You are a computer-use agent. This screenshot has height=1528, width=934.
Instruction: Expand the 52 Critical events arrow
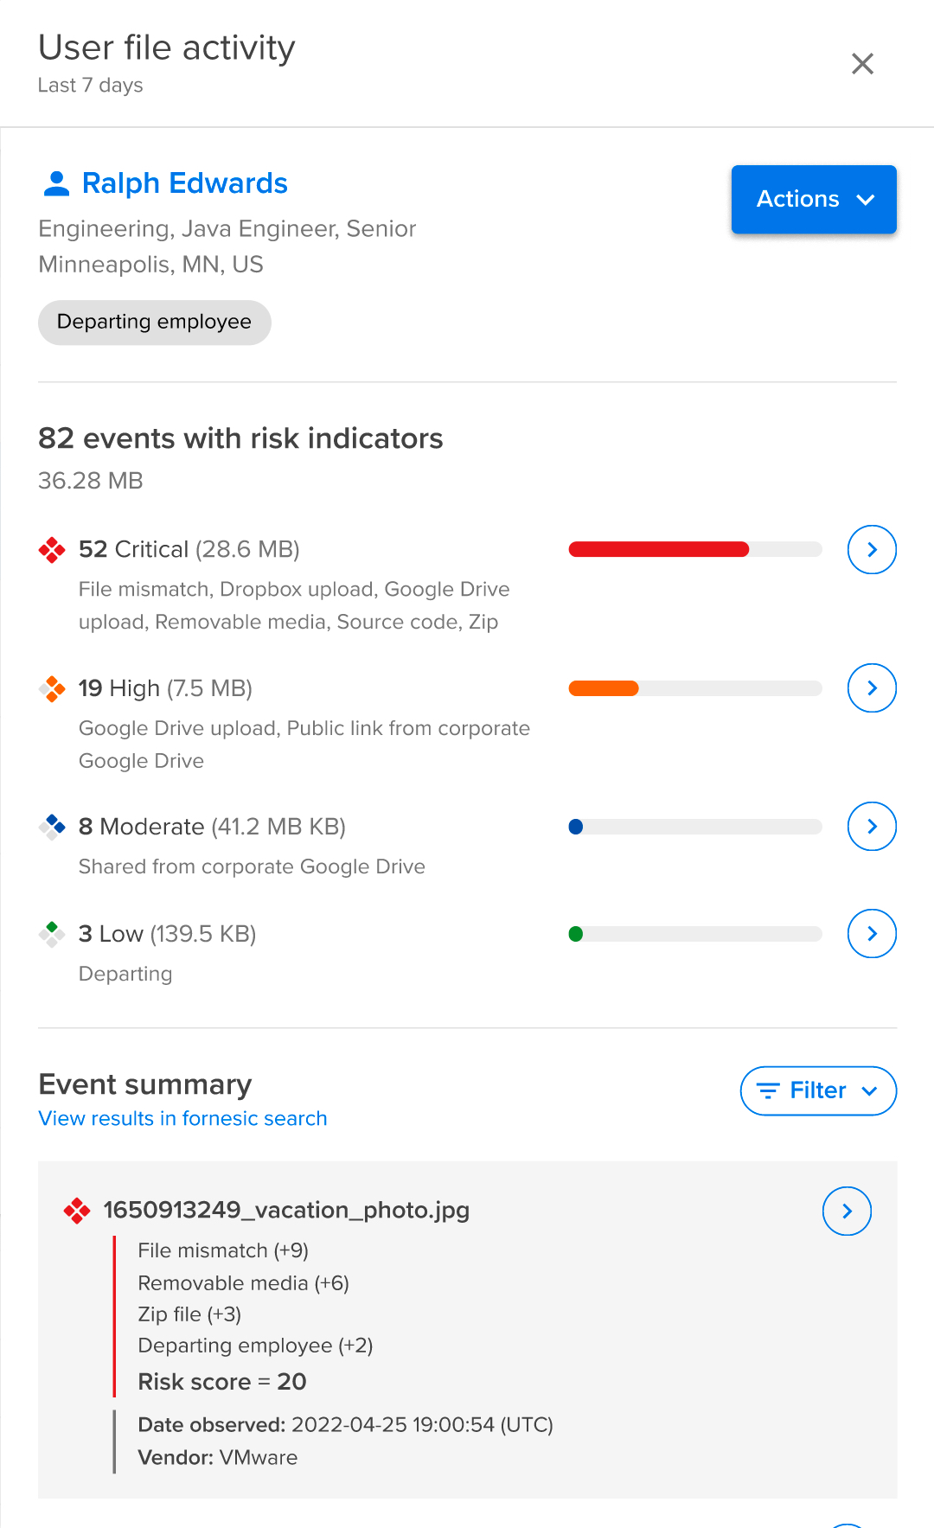pyautogui.click(x=871, y=550)
